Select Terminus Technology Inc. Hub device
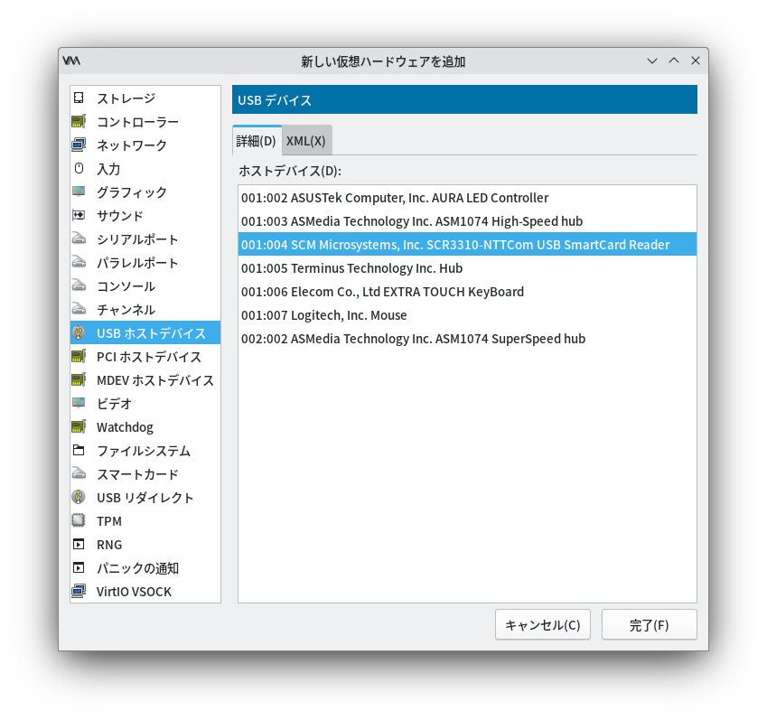 467,268
